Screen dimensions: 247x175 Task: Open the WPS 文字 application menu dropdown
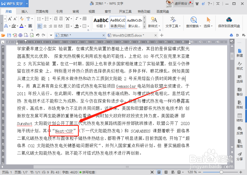point(27,3)
